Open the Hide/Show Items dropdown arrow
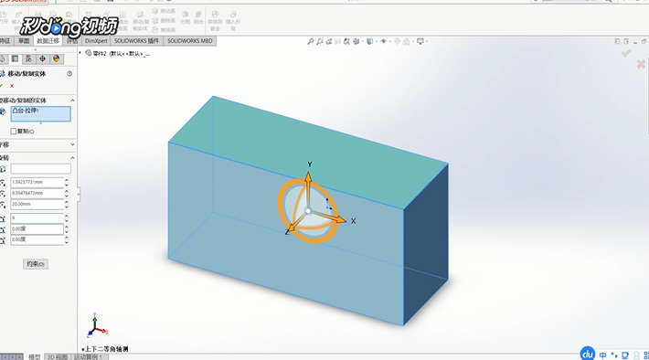This screenshot has height=360, width=649. (390, 41)
